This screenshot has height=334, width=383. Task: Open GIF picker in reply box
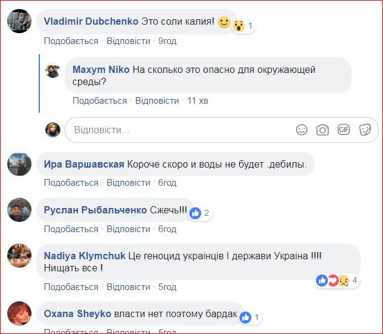pyautogui.click(x=344, y=130)
